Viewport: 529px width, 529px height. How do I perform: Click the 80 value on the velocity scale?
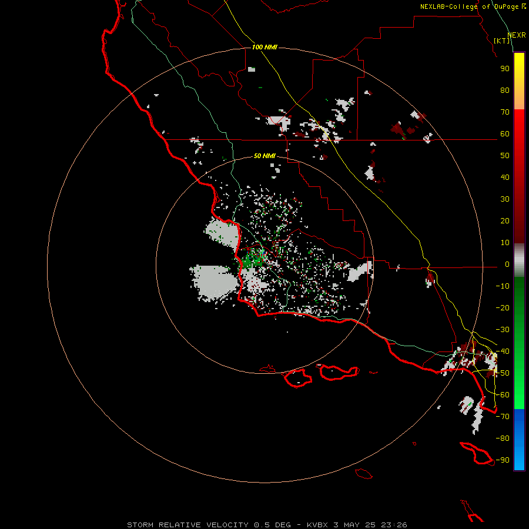[505, 91]
